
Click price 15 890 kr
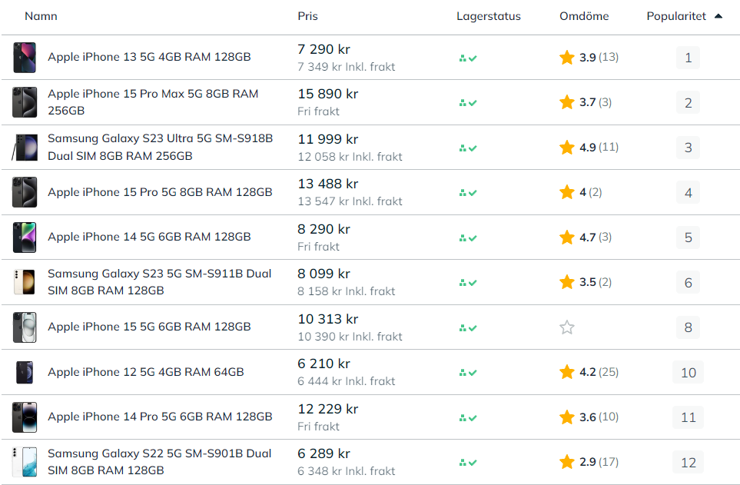pos(328,94)
